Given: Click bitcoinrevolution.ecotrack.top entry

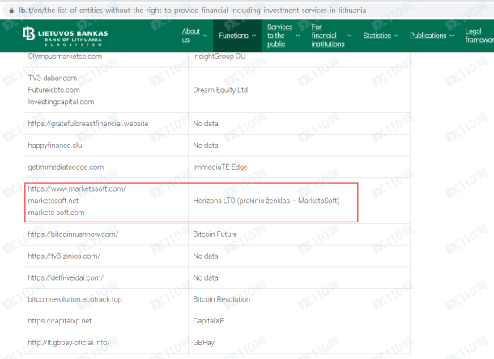Looking at the screenshot, I should pyautogui.click(x=75, y=299).
